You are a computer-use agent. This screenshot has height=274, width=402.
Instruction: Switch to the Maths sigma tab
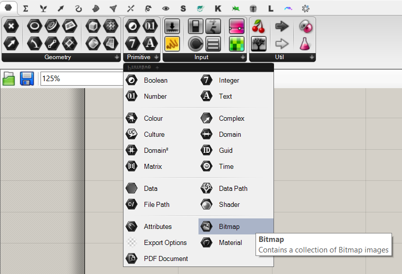[x=25, y=9]
